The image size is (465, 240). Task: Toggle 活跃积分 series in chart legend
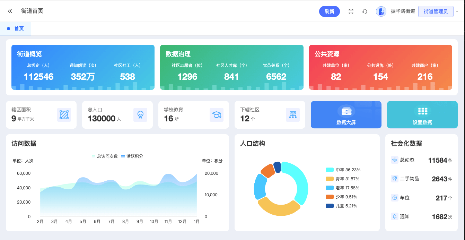coord(132,156)
